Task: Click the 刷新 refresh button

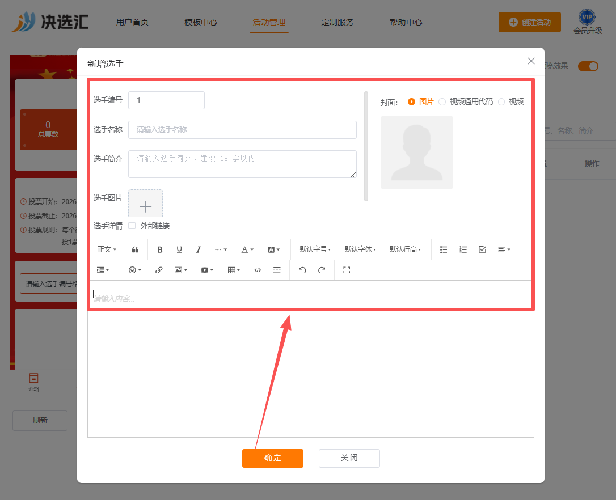Action: (x=40, y=420)
